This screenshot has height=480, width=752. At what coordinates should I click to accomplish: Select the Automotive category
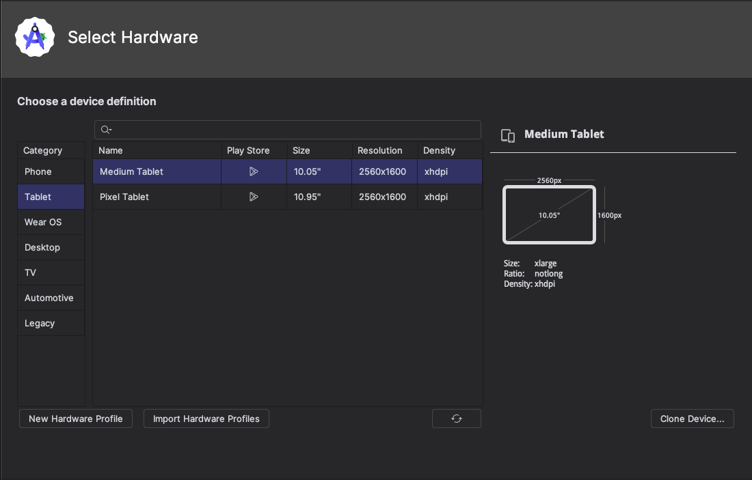(49, 298)
